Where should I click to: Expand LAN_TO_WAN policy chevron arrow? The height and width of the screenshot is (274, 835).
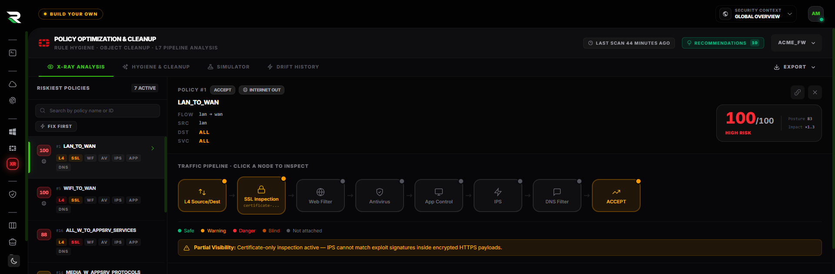tap(153, 148)
